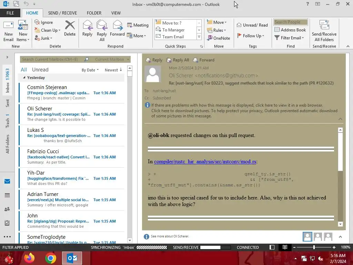Switch to People view

click(x=7, y=209)
